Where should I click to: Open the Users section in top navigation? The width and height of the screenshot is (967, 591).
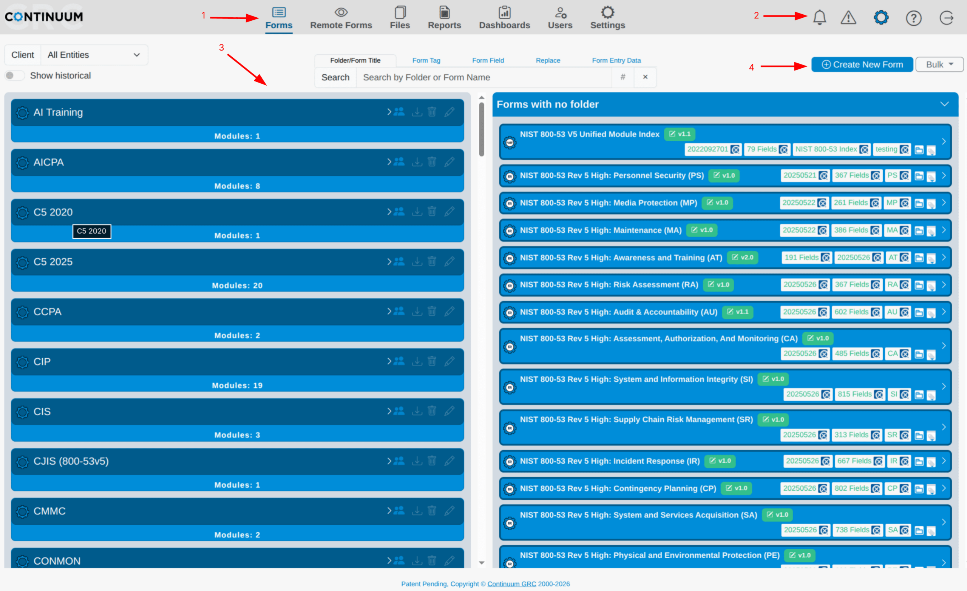click(560, 18)
